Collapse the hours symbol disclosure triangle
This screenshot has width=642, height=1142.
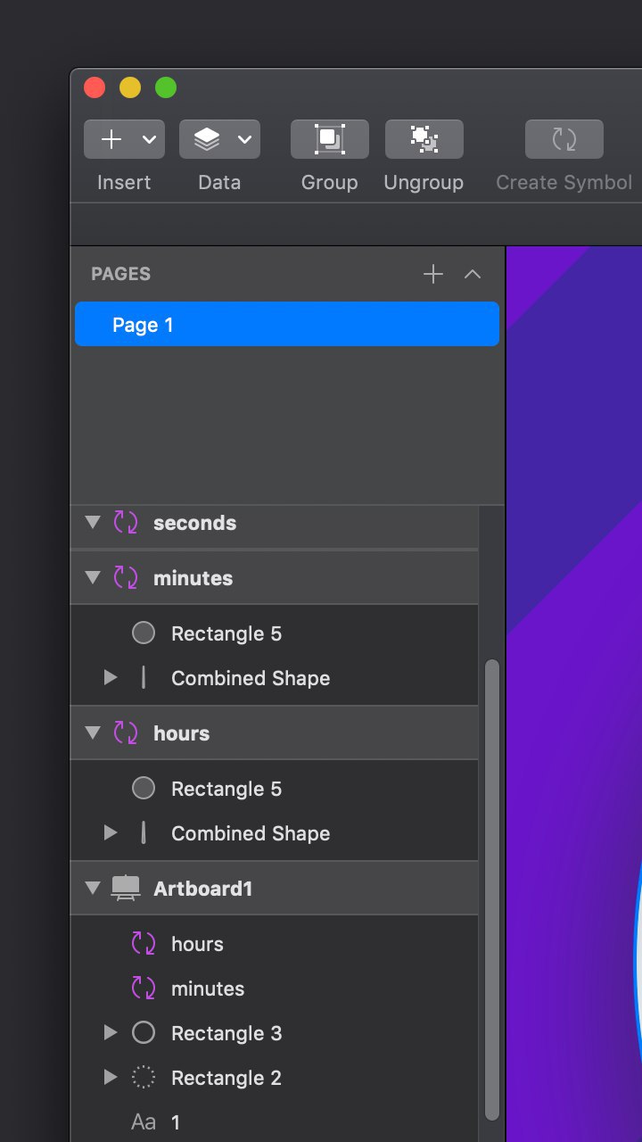click(x=93, y=733)
